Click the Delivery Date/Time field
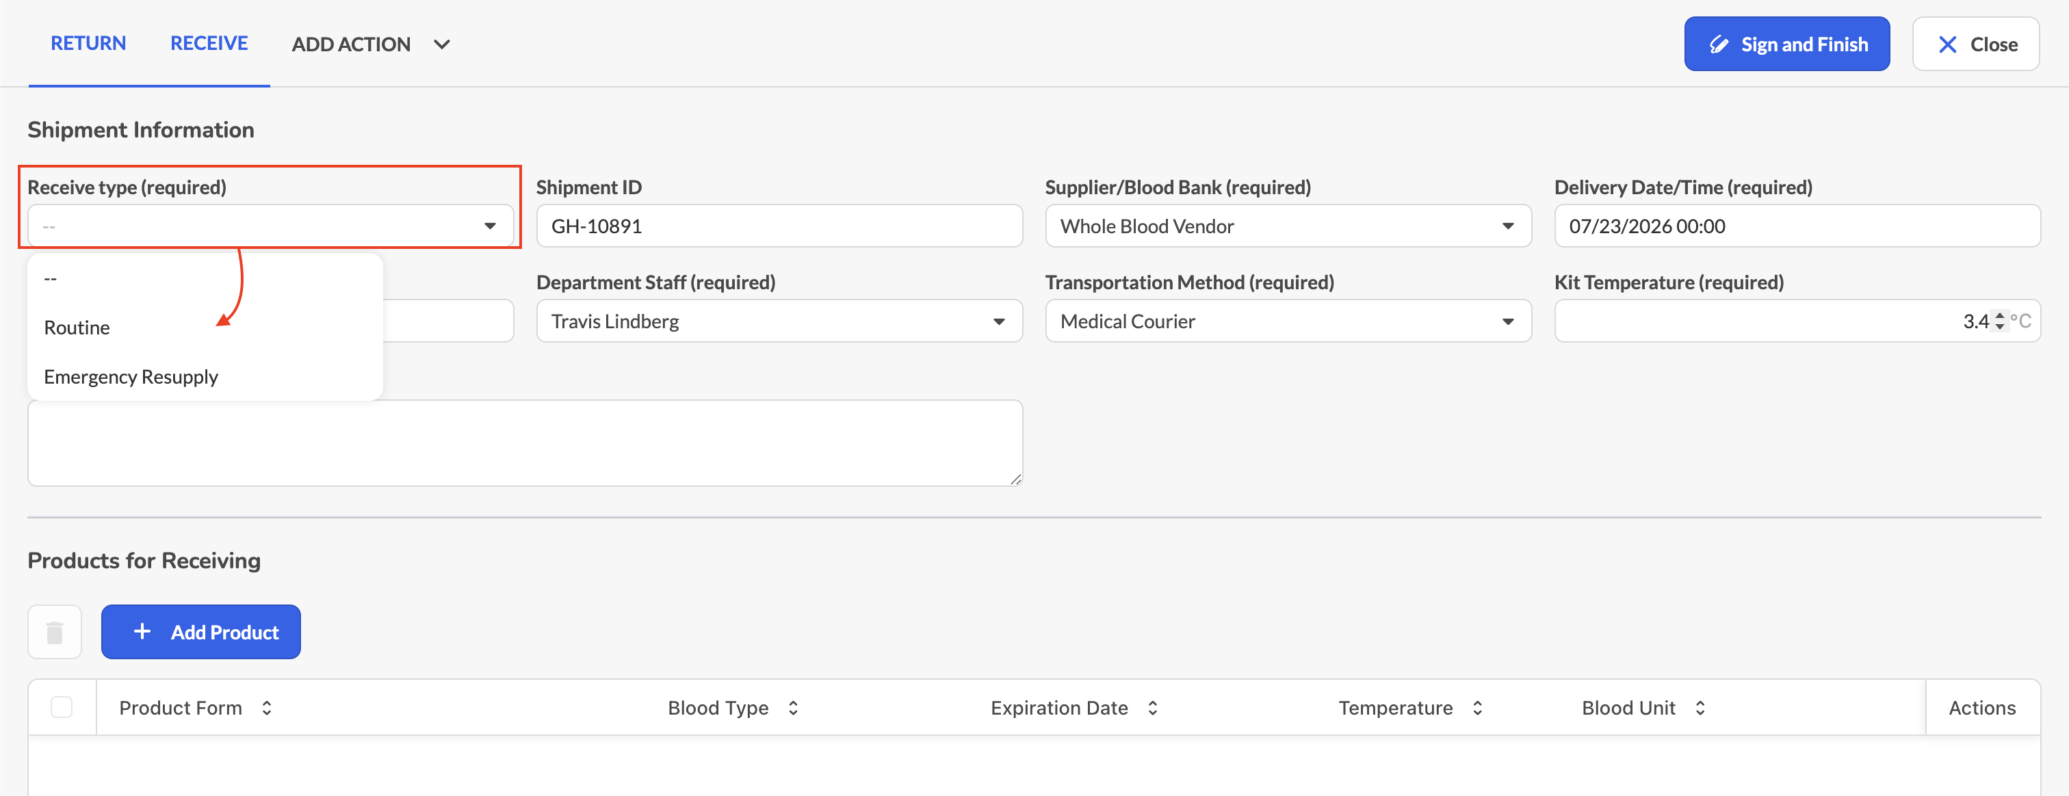The height and width of the screenshot is (796, 2069). pos(1797,226)
